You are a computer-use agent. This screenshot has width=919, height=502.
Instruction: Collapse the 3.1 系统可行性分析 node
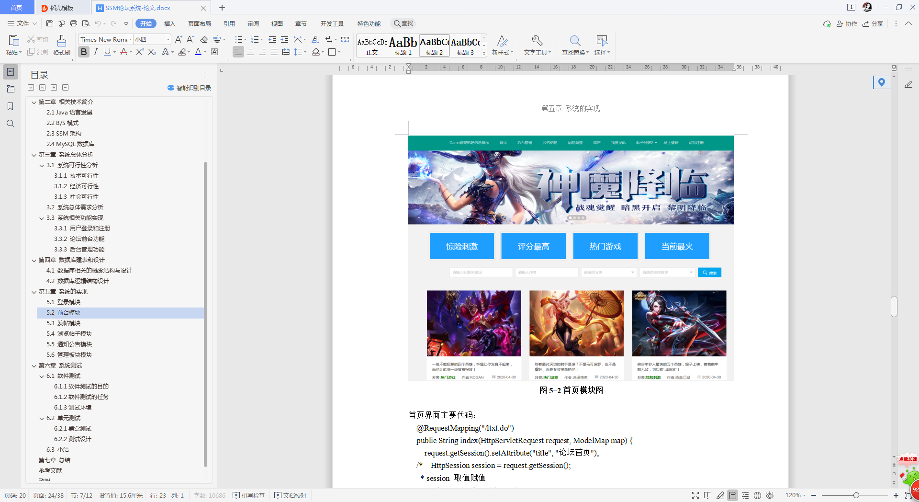[x=42, y=165]
